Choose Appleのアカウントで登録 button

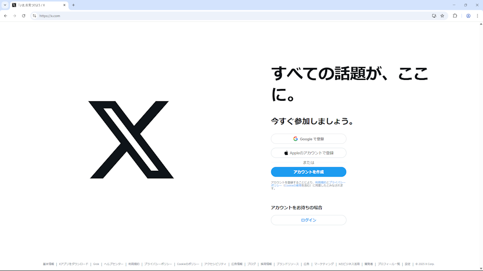(309, 153)
